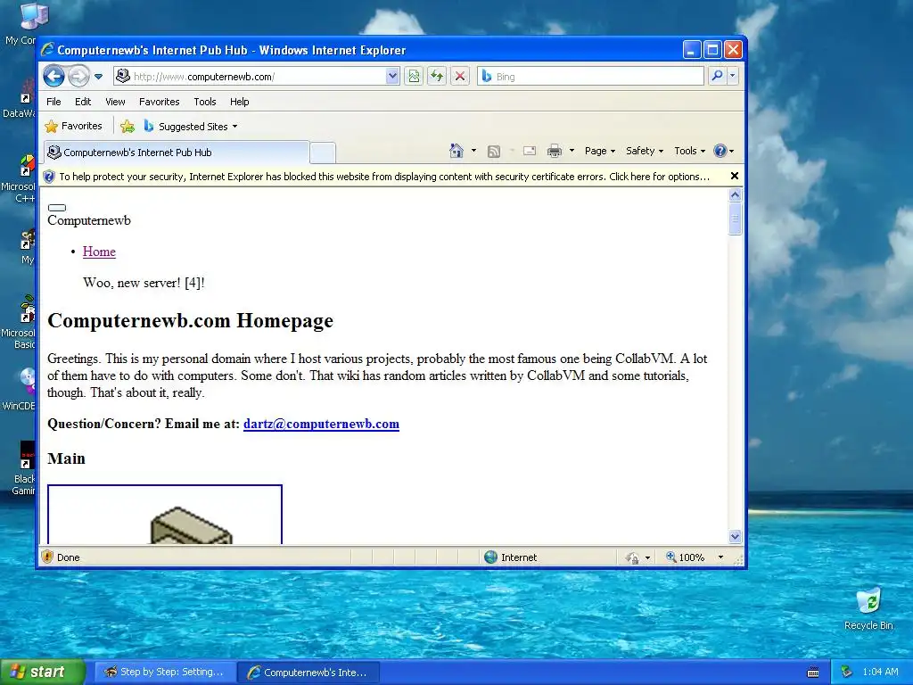Click the system tray keyboard icon

(813, 673)
